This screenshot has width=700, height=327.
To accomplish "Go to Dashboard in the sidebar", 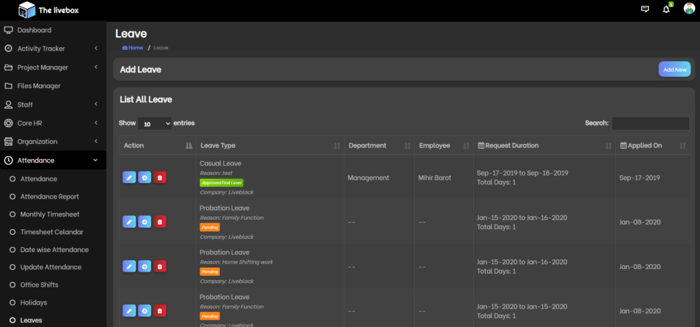I will (x=34, y=30).
